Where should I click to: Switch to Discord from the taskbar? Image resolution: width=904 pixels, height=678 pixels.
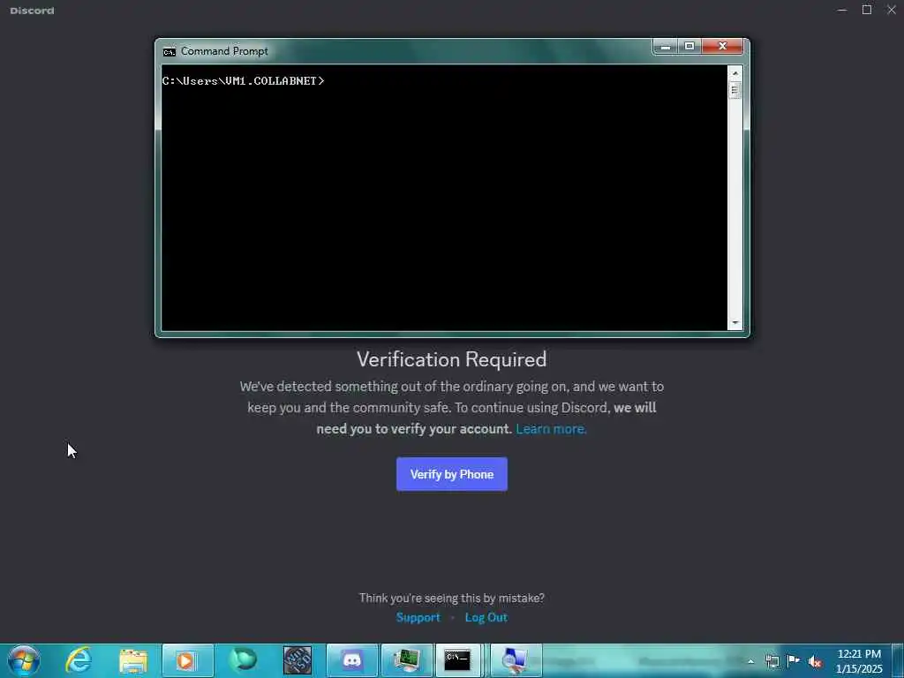click(x=351, y=660)
